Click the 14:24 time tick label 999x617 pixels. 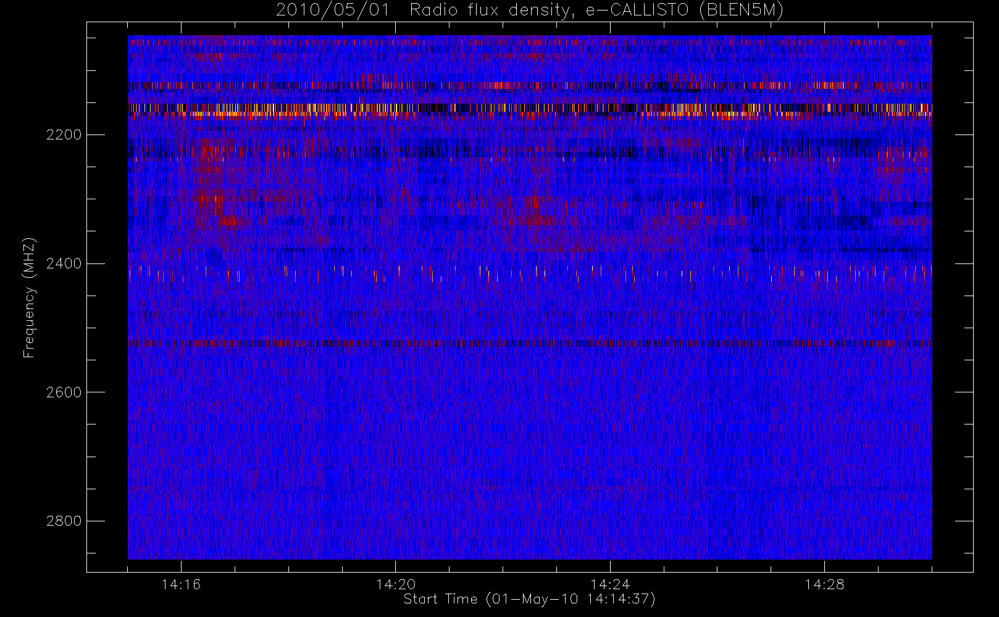click(610, 584)
